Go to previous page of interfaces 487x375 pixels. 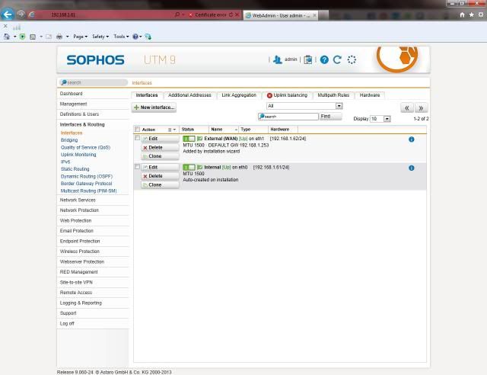coord(407,107)
